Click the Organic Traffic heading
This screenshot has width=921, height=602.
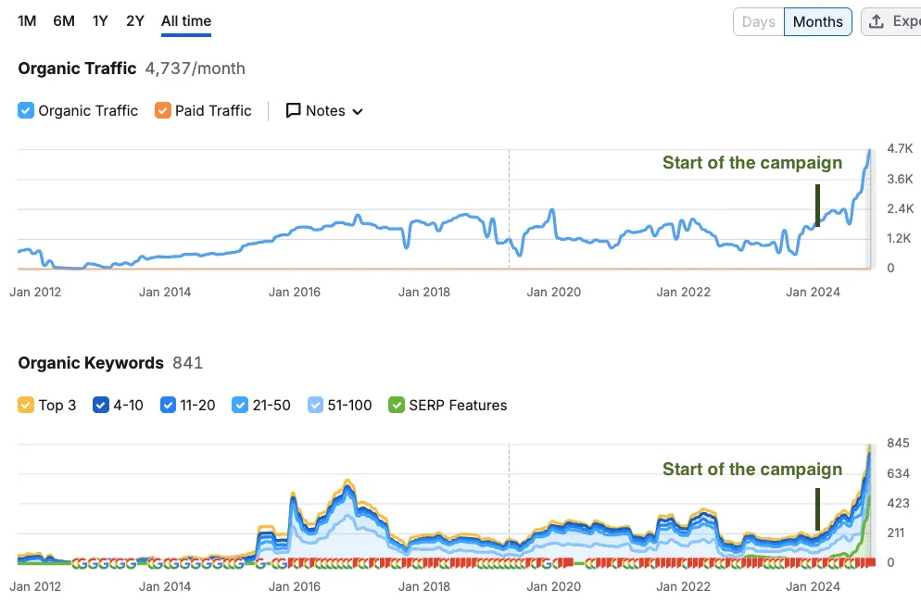[x=77, y=69]
